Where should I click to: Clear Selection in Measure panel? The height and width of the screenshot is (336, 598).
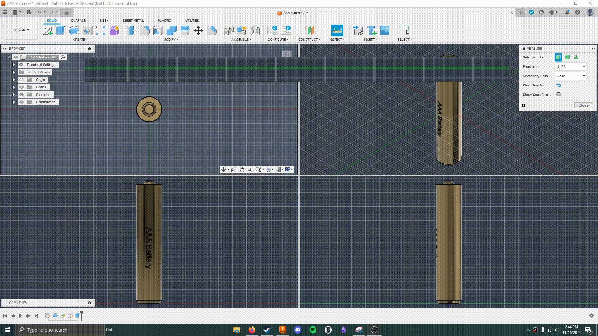pyautogui.click(x=559, y=85)
